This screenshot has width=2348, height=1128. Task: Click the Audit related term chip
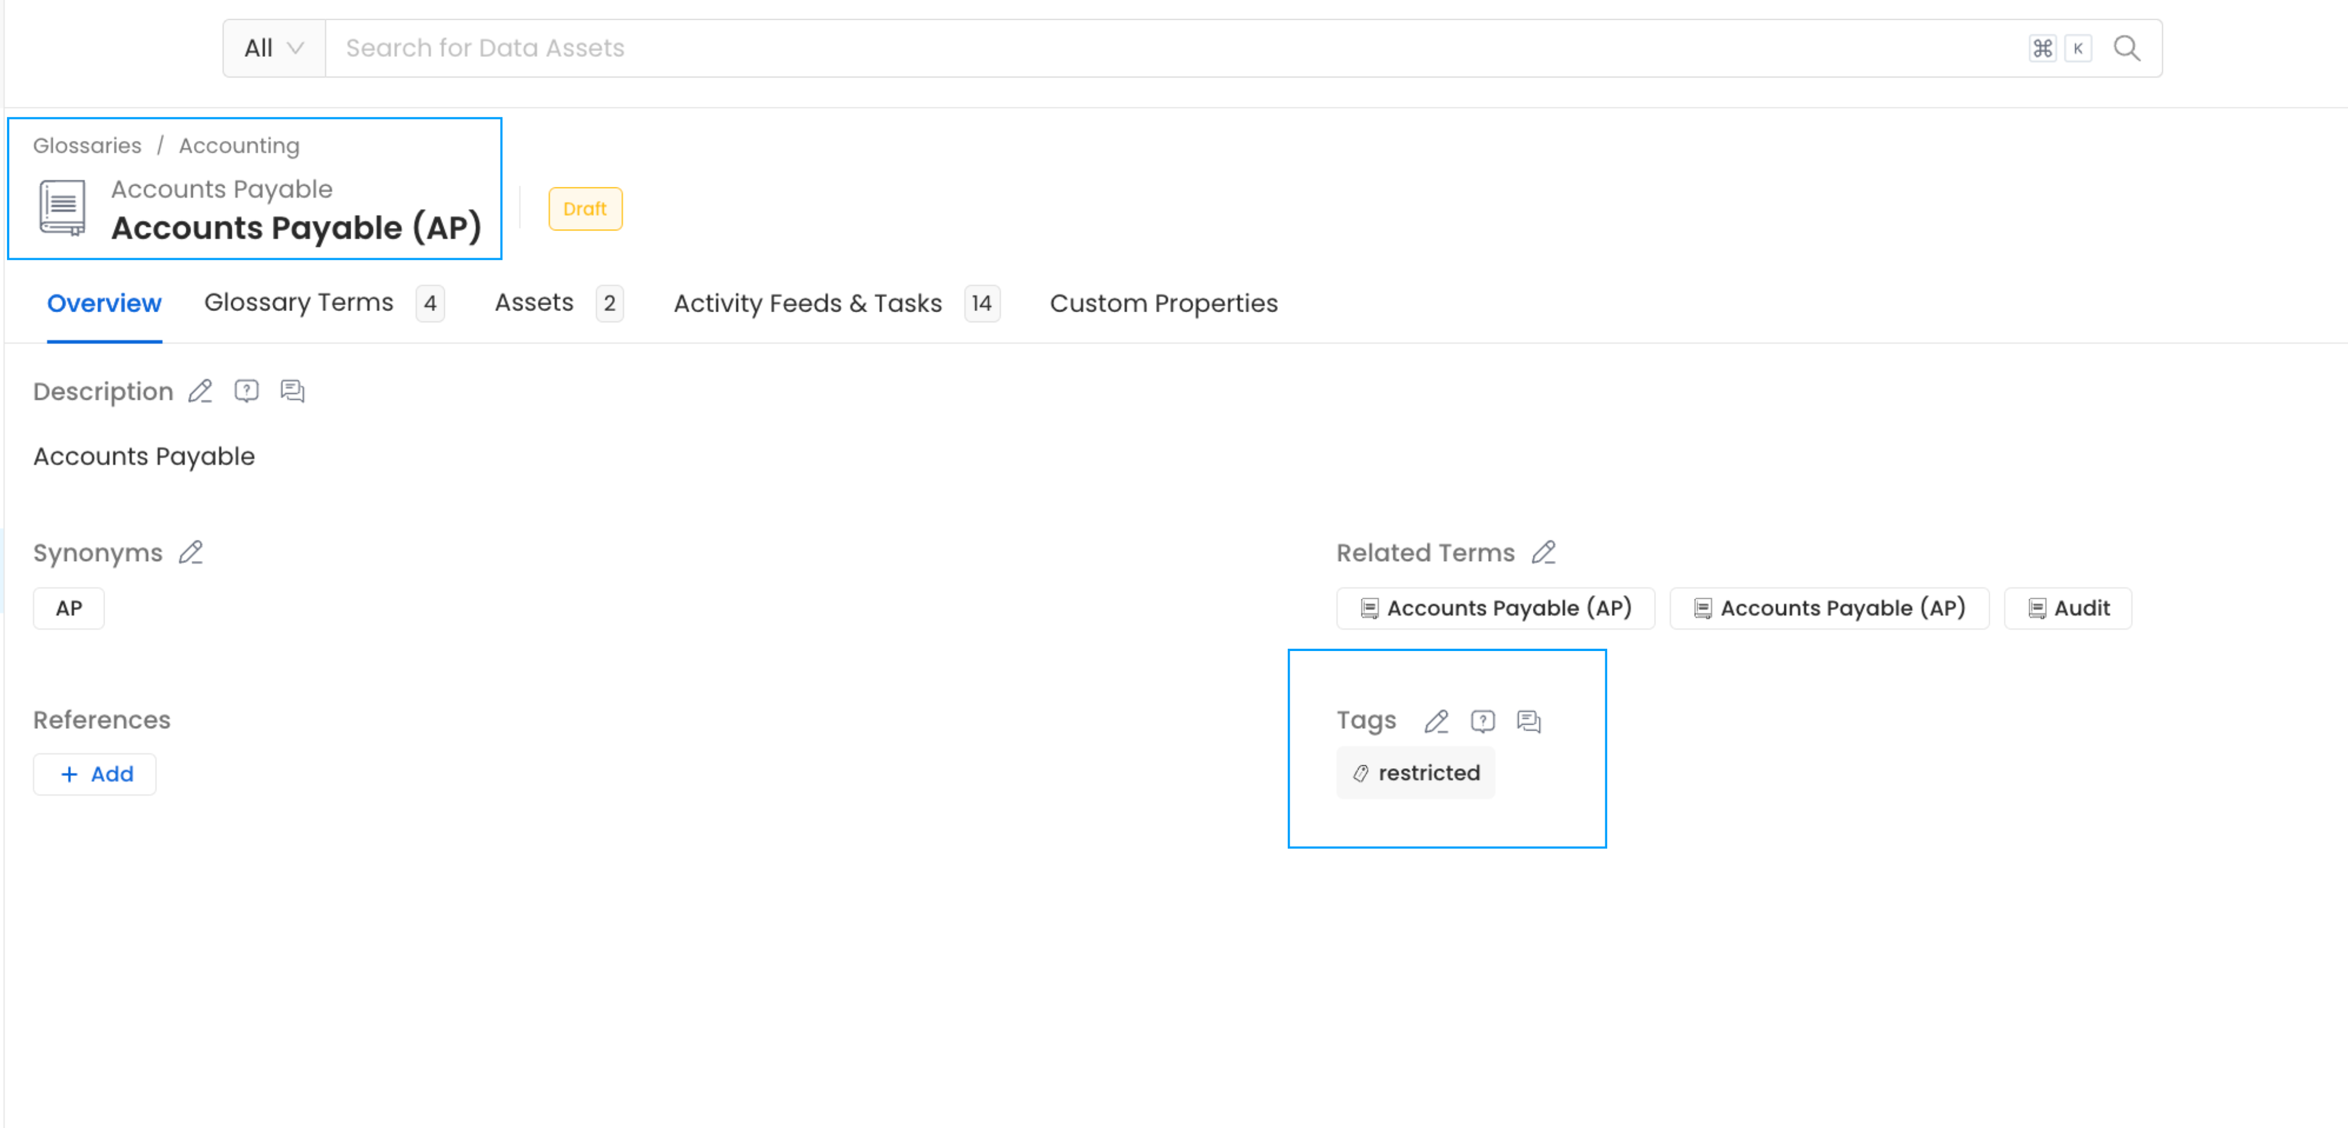2067,608
